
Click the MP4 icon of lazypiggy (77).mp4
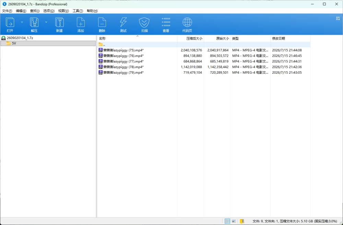coord(100,61)
